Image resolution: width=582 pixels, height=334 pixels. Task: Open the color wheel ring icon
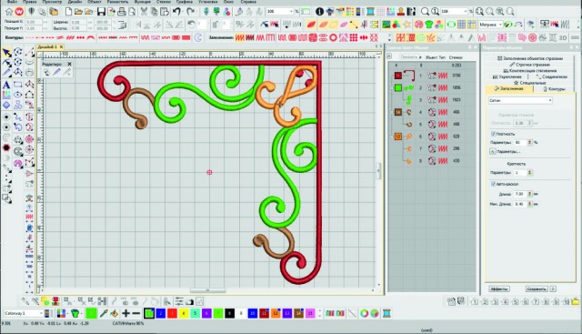coord(364,314)
